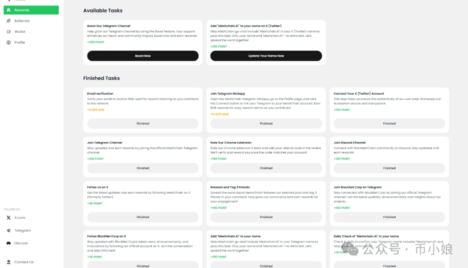The width and height of the screenshot is (468, 268).
Task: Click the Connect Your X (Twitter) Account title
Action: [359, 93]
